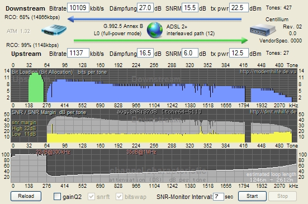Click the DSLAM device icon near Centillium
Viewport: 308px width, 204px height.
[263, 30]
